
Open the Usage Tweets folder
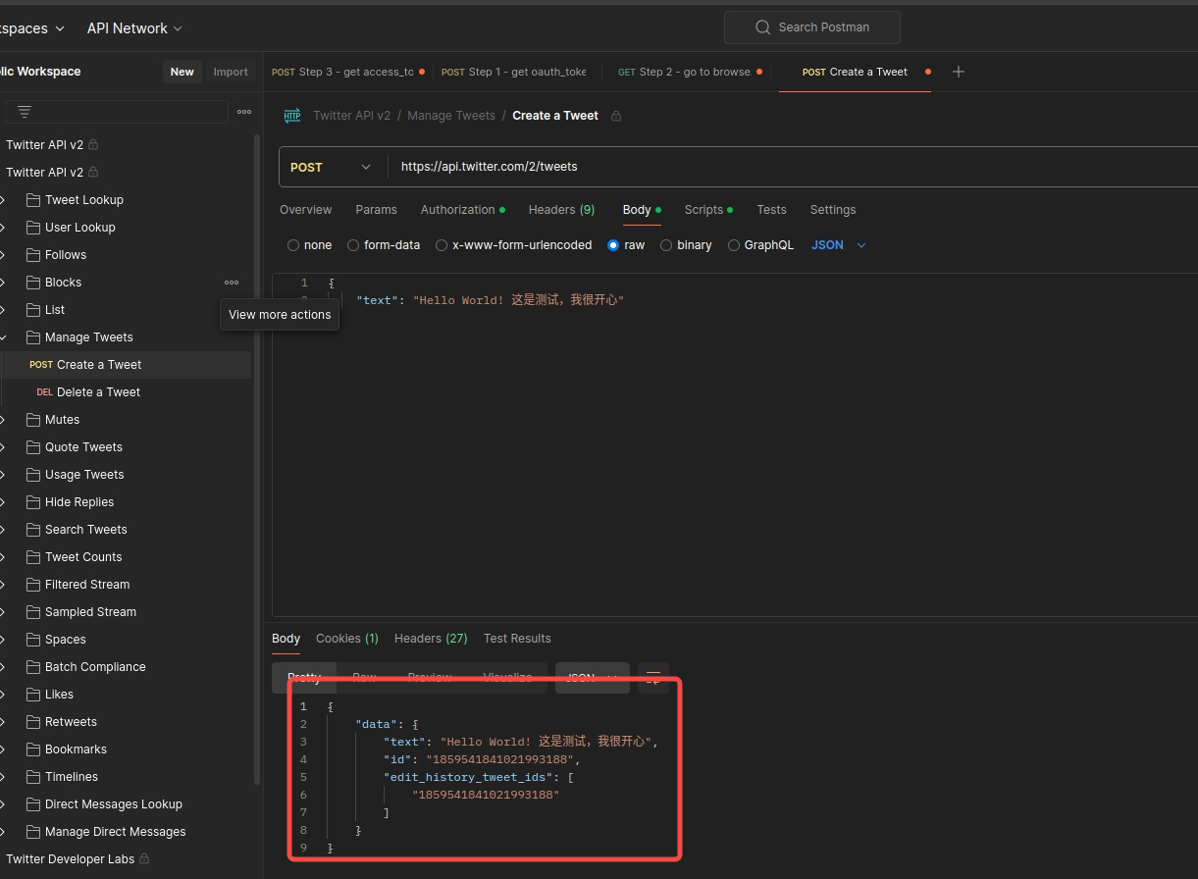click(84, 475)
